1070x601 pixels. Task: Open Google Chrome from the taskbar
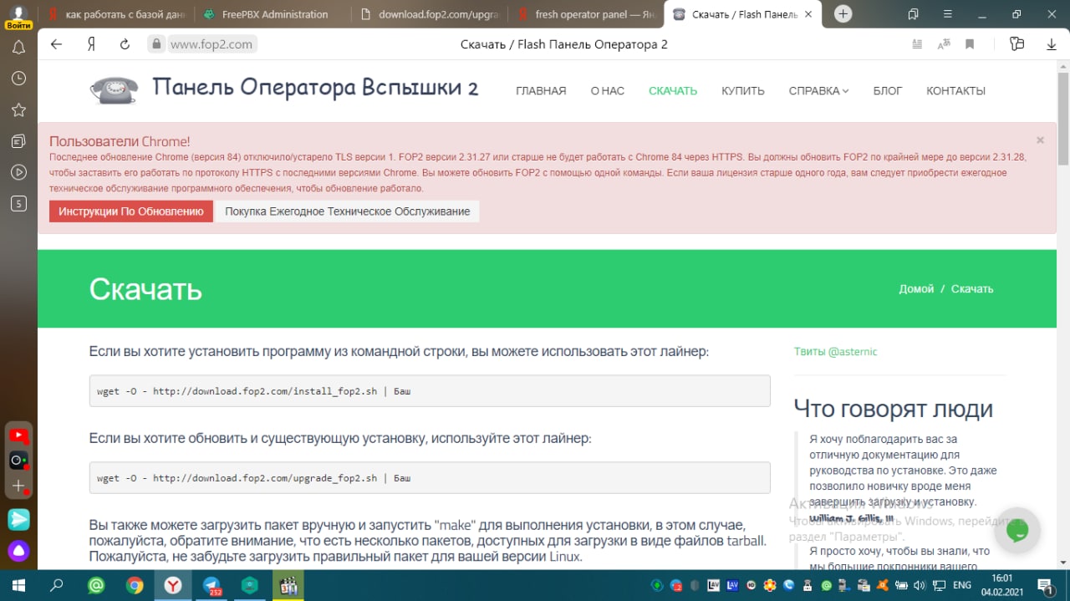[x=134, y=585]
